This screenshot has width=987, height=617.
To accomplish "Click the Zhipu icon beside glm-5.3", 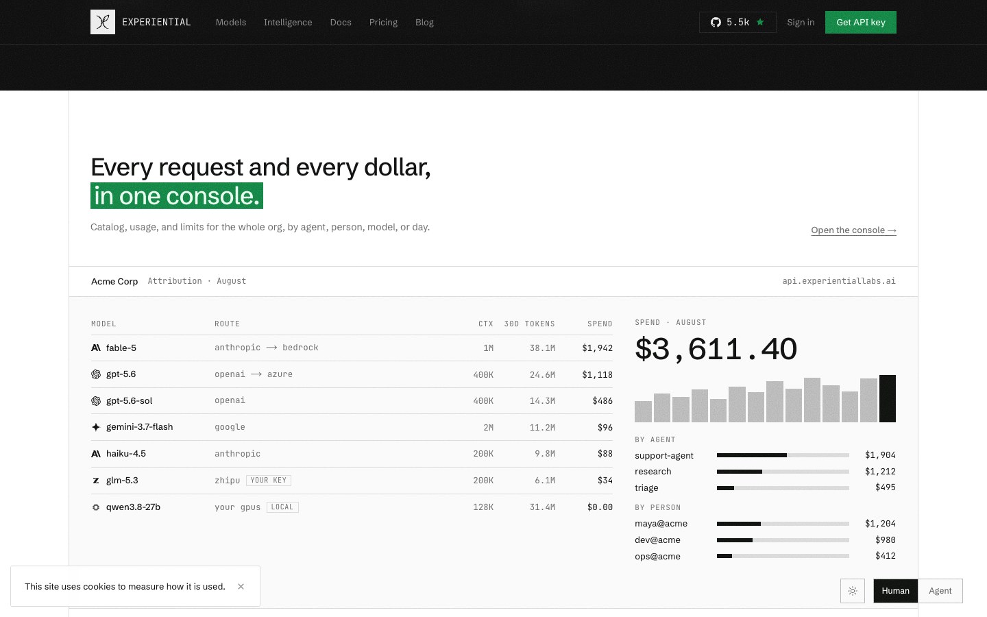I will point(96,481).
